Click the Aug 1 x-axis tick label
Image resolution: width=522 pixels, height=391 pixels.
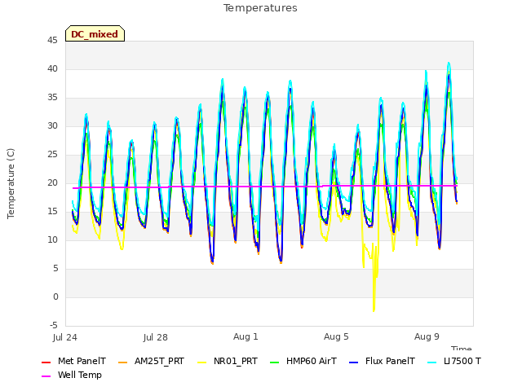[x=246, y=336]
